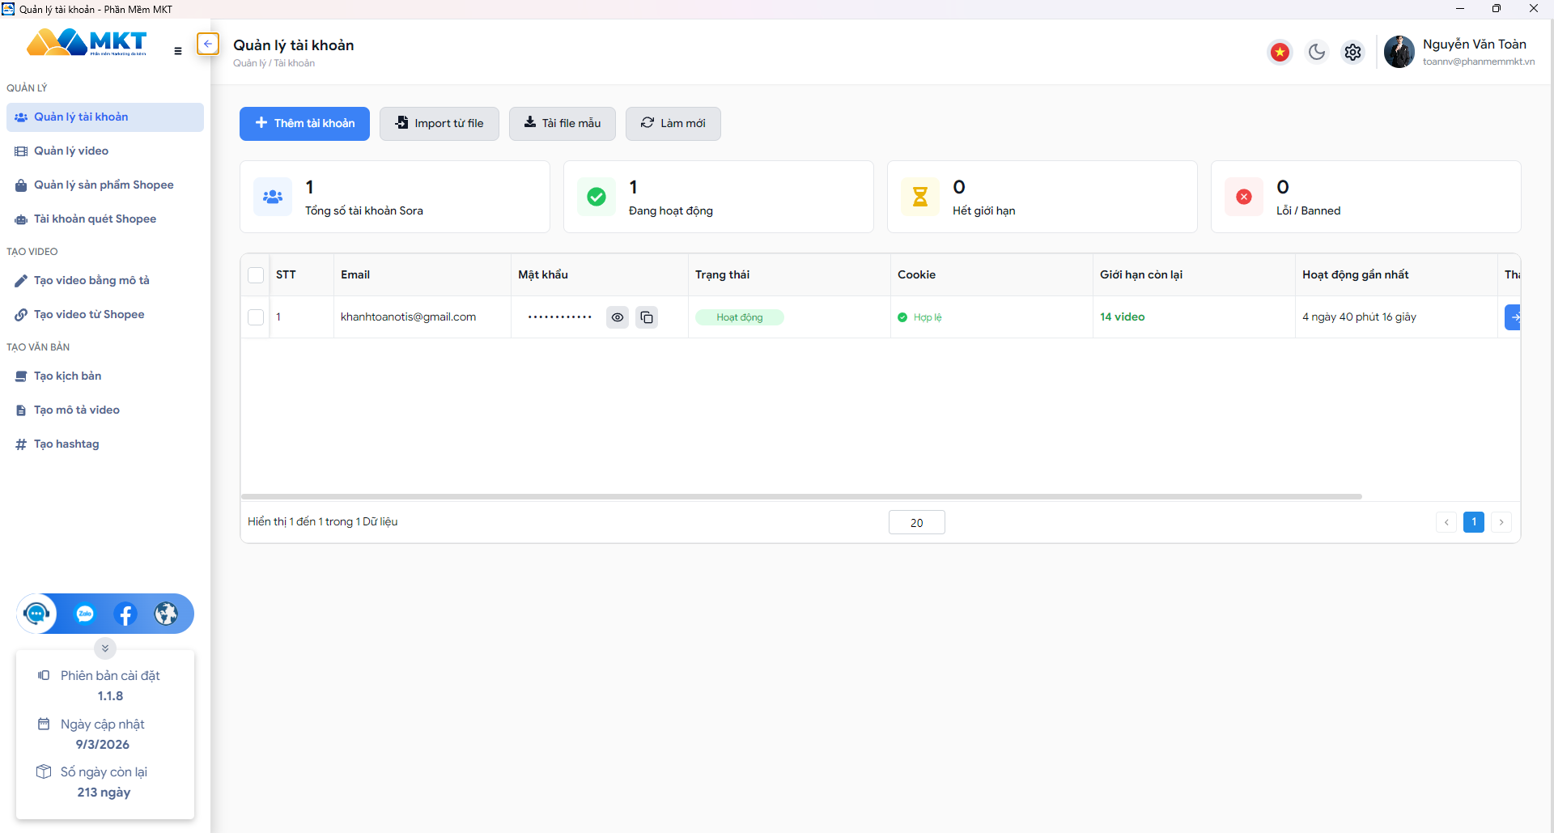
Task: Copy the password with the copy icon
Action: 647,317
